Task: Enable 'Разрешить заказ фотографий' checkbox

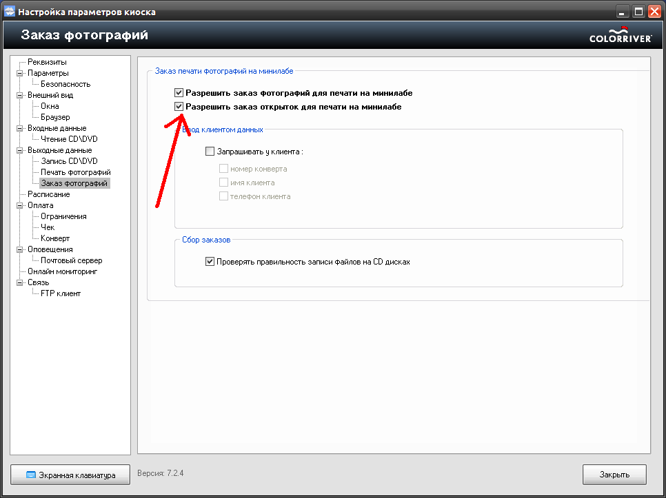Action: 179,92
